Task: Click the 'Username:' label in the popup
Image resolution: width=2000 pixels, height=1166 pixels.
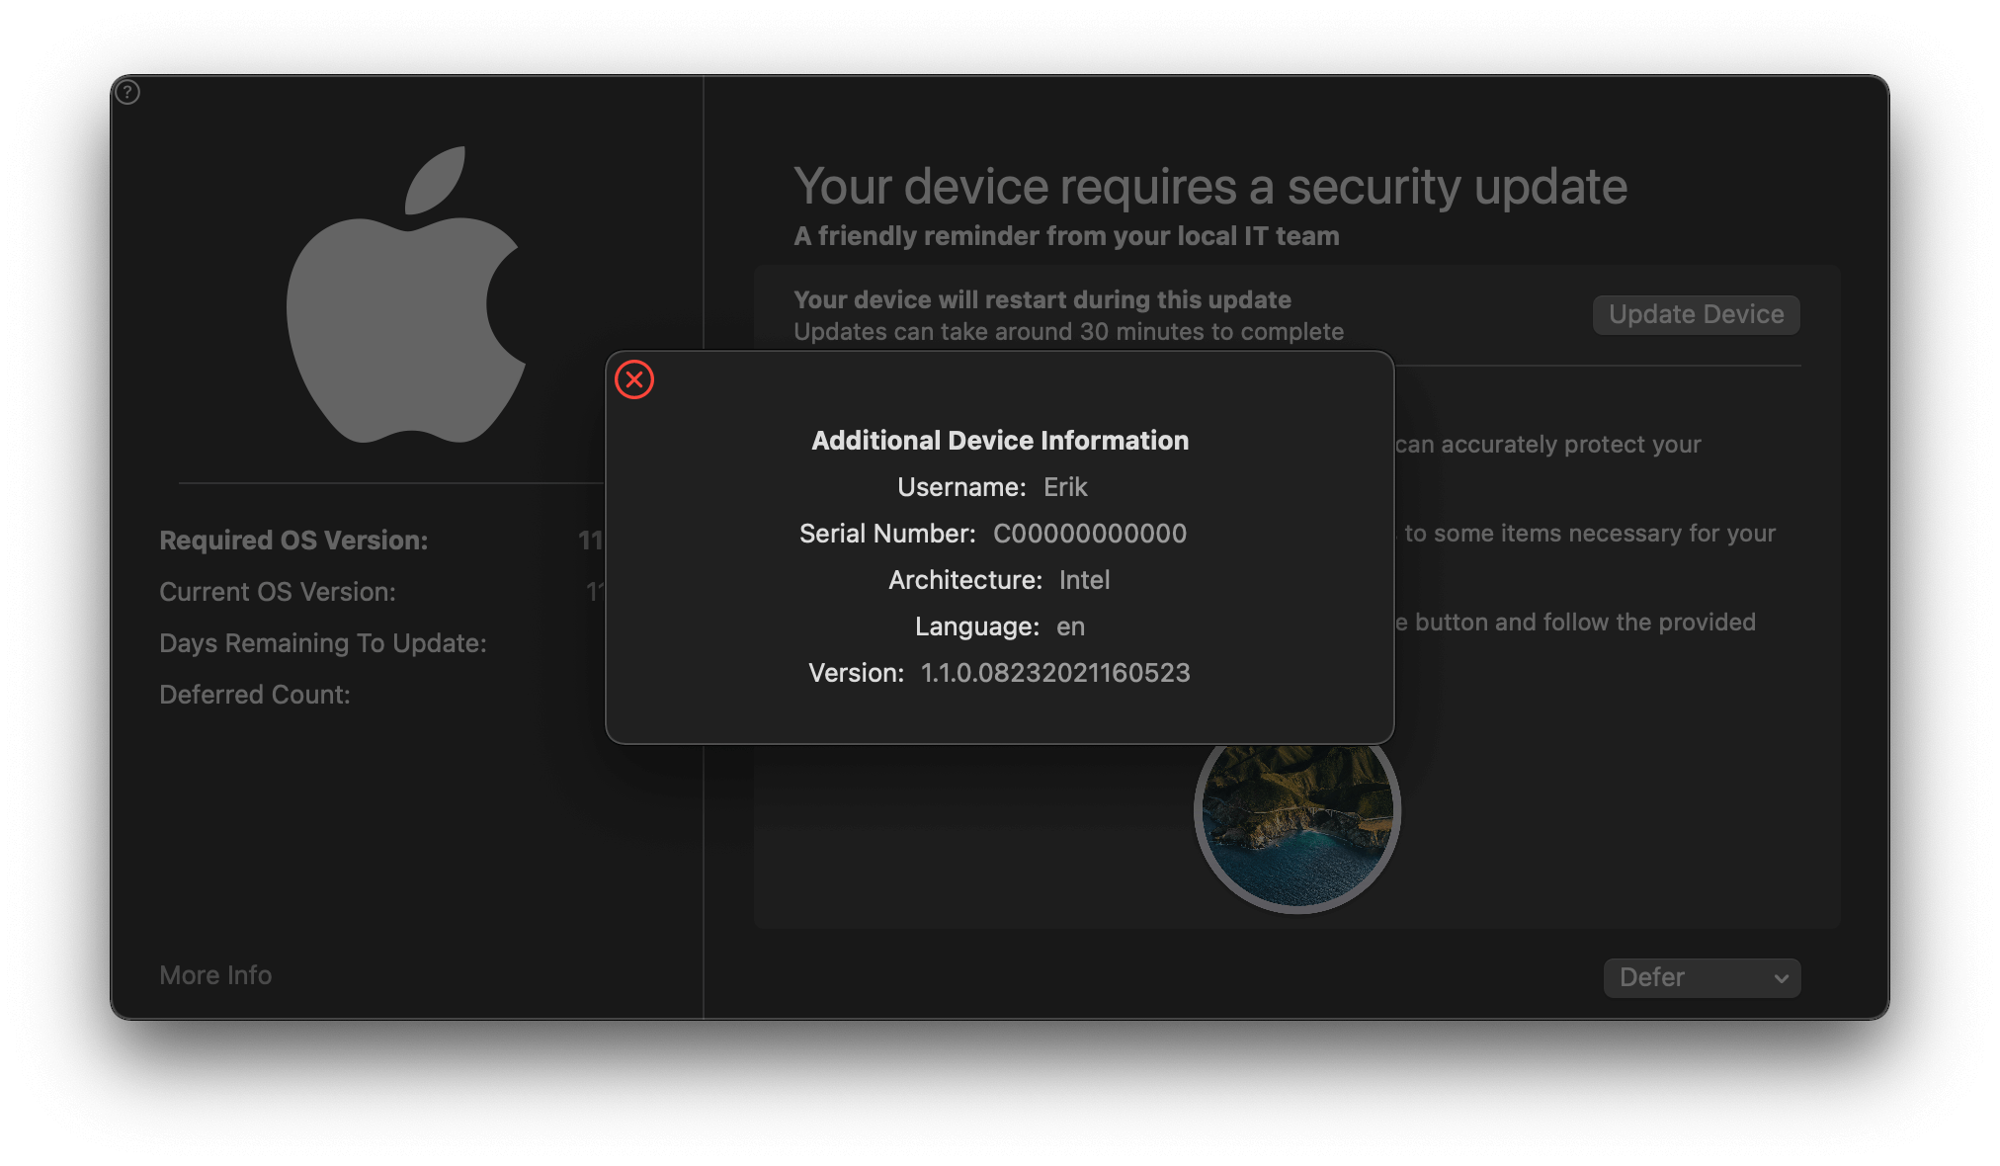Action: click(x=961, y=487)
